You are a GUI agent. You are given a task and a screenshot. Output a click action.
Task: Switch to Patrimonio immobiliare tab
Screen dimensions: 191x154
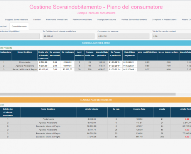click(x=57, y=20)
